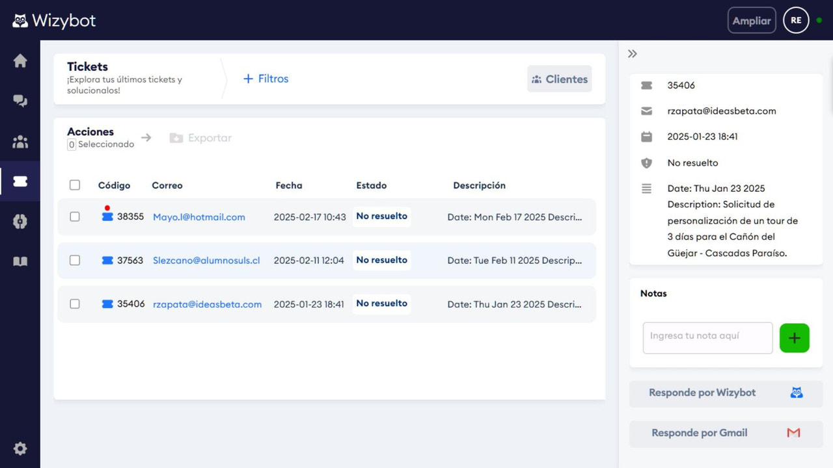Click the date 2025-02-11 12:04
Screen dimensions: 833x468
coord(308,261)
